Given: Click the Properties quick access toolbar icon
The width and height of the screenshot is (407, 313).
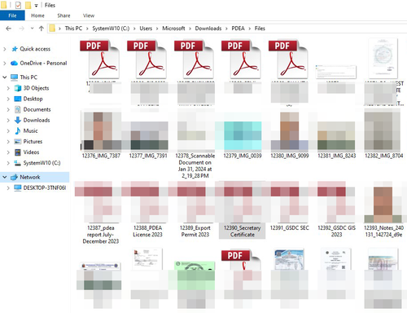Looking at the screenshot, I should click(18, 5).
